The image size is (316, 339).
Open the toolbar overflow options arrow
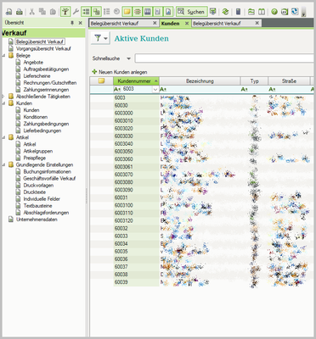coord(303,13)
